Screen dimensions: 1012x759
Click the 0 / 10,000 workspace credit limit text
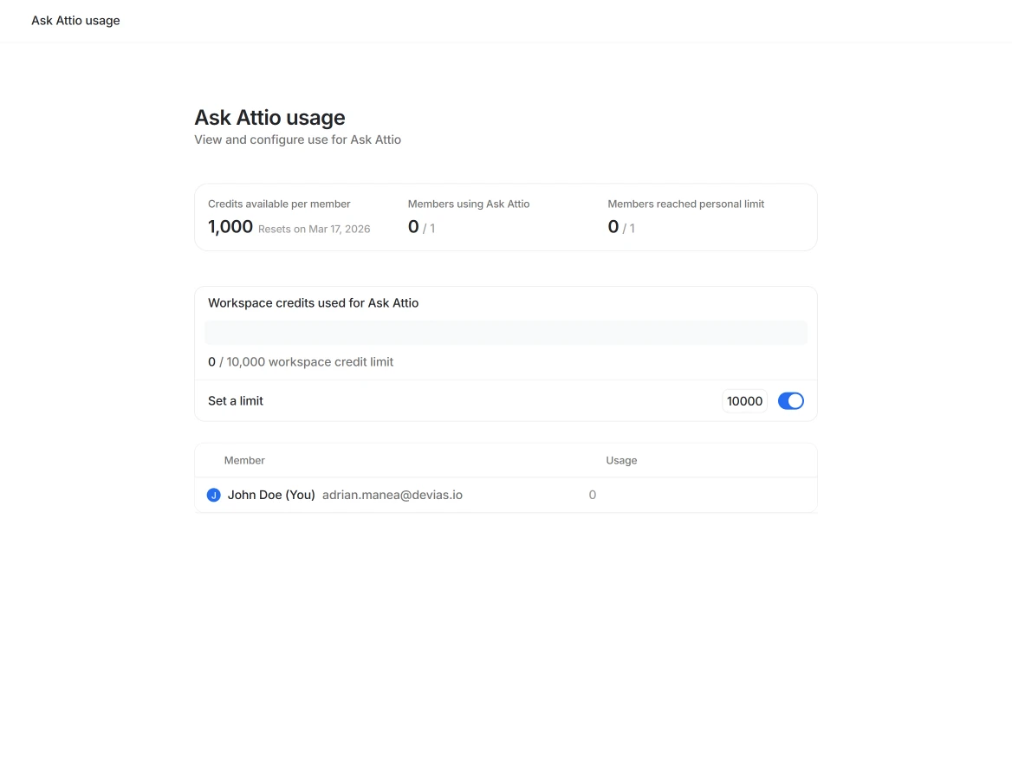[301, 362]
